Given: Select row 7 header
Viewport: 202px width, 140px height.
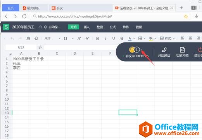Looking at the screenshot, I should coord(7,86).
